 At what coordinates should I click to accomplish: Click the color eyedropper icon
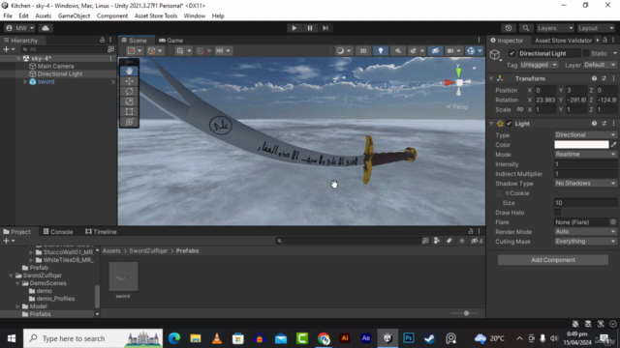coord(613,145)
